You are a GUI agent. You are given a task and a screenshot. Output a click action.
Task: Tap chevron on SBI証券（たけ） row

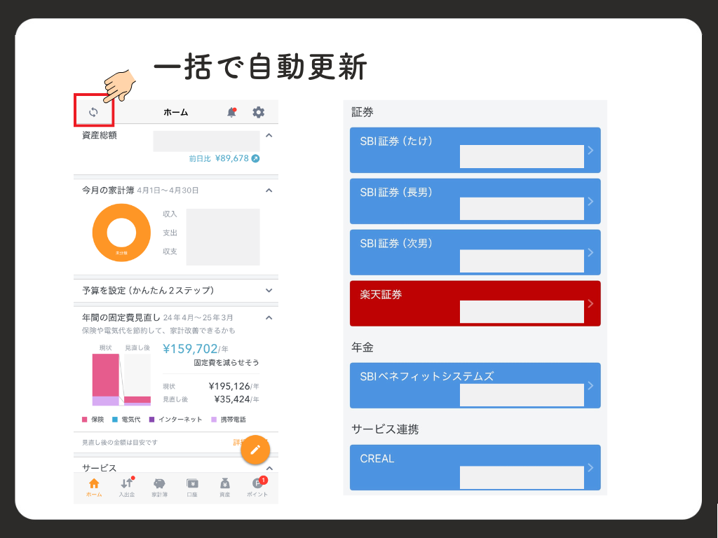(x=590, y=150)
